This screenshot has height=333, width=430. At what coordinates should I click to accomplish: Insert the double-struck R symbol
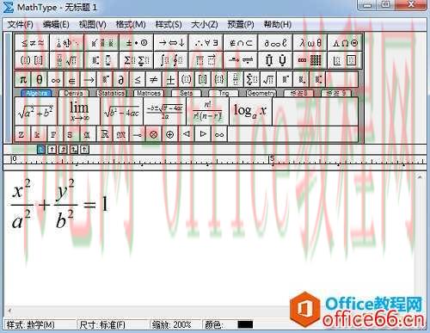(104, 134)
